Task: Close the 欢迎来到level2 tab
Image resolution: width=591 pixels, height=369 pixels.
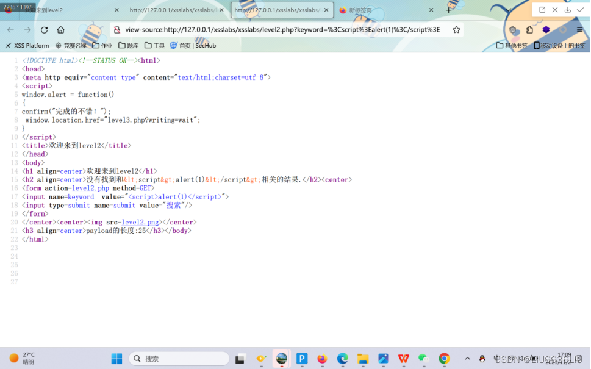Action: coord(116,10)
